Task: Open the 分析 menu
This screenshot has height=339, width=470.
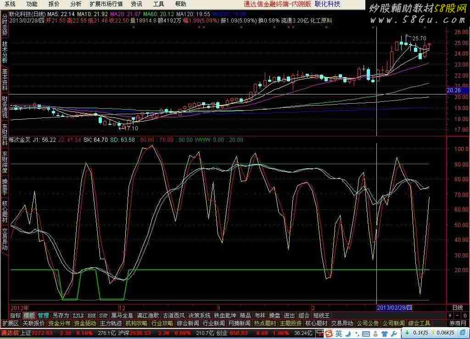Action: tap(76, 4)
